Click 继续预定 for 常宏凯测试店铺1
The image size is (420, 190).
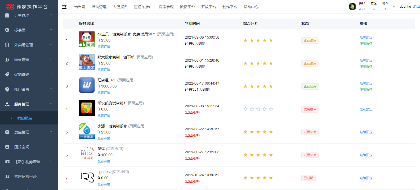pyautogui.click(x=366, y=109)
